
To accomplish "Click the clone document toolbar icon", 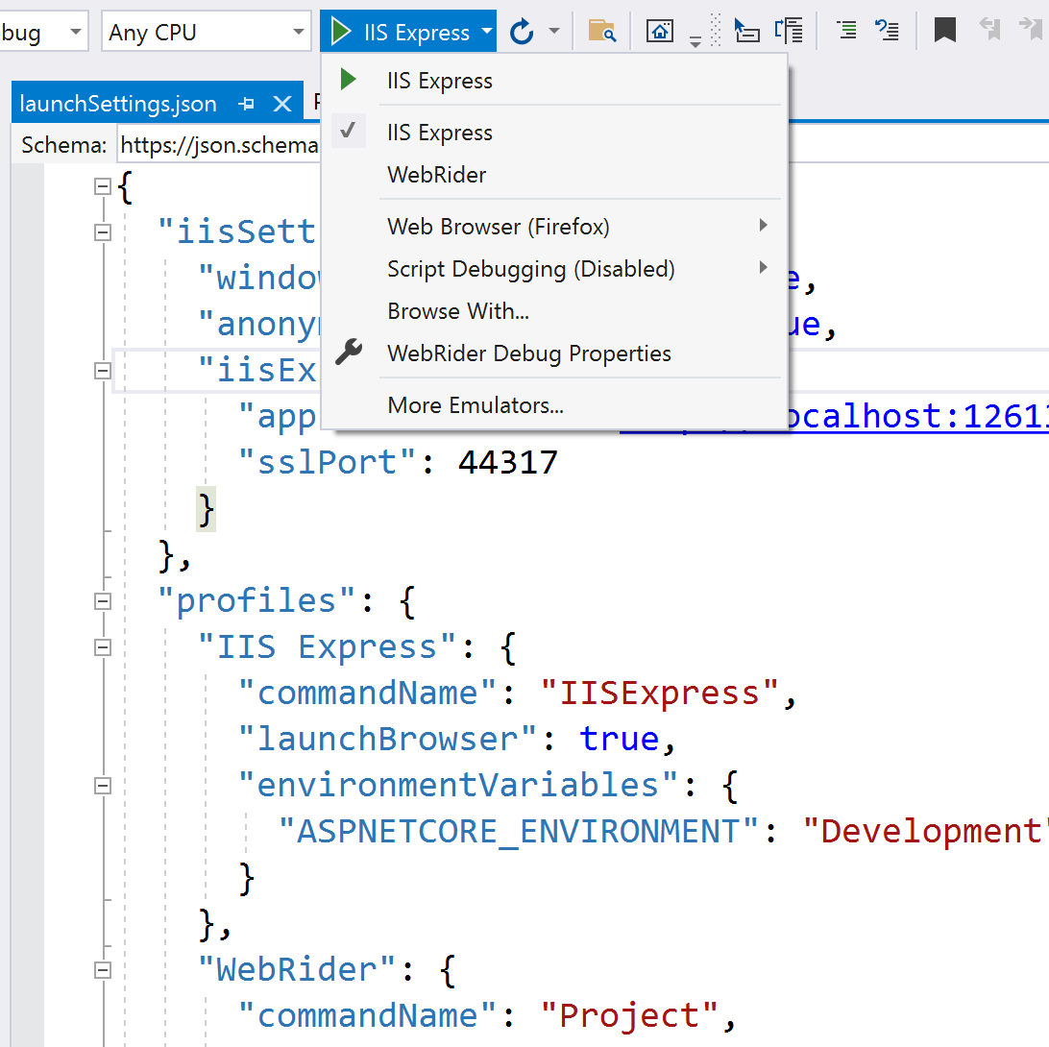I will coord(790,30).
